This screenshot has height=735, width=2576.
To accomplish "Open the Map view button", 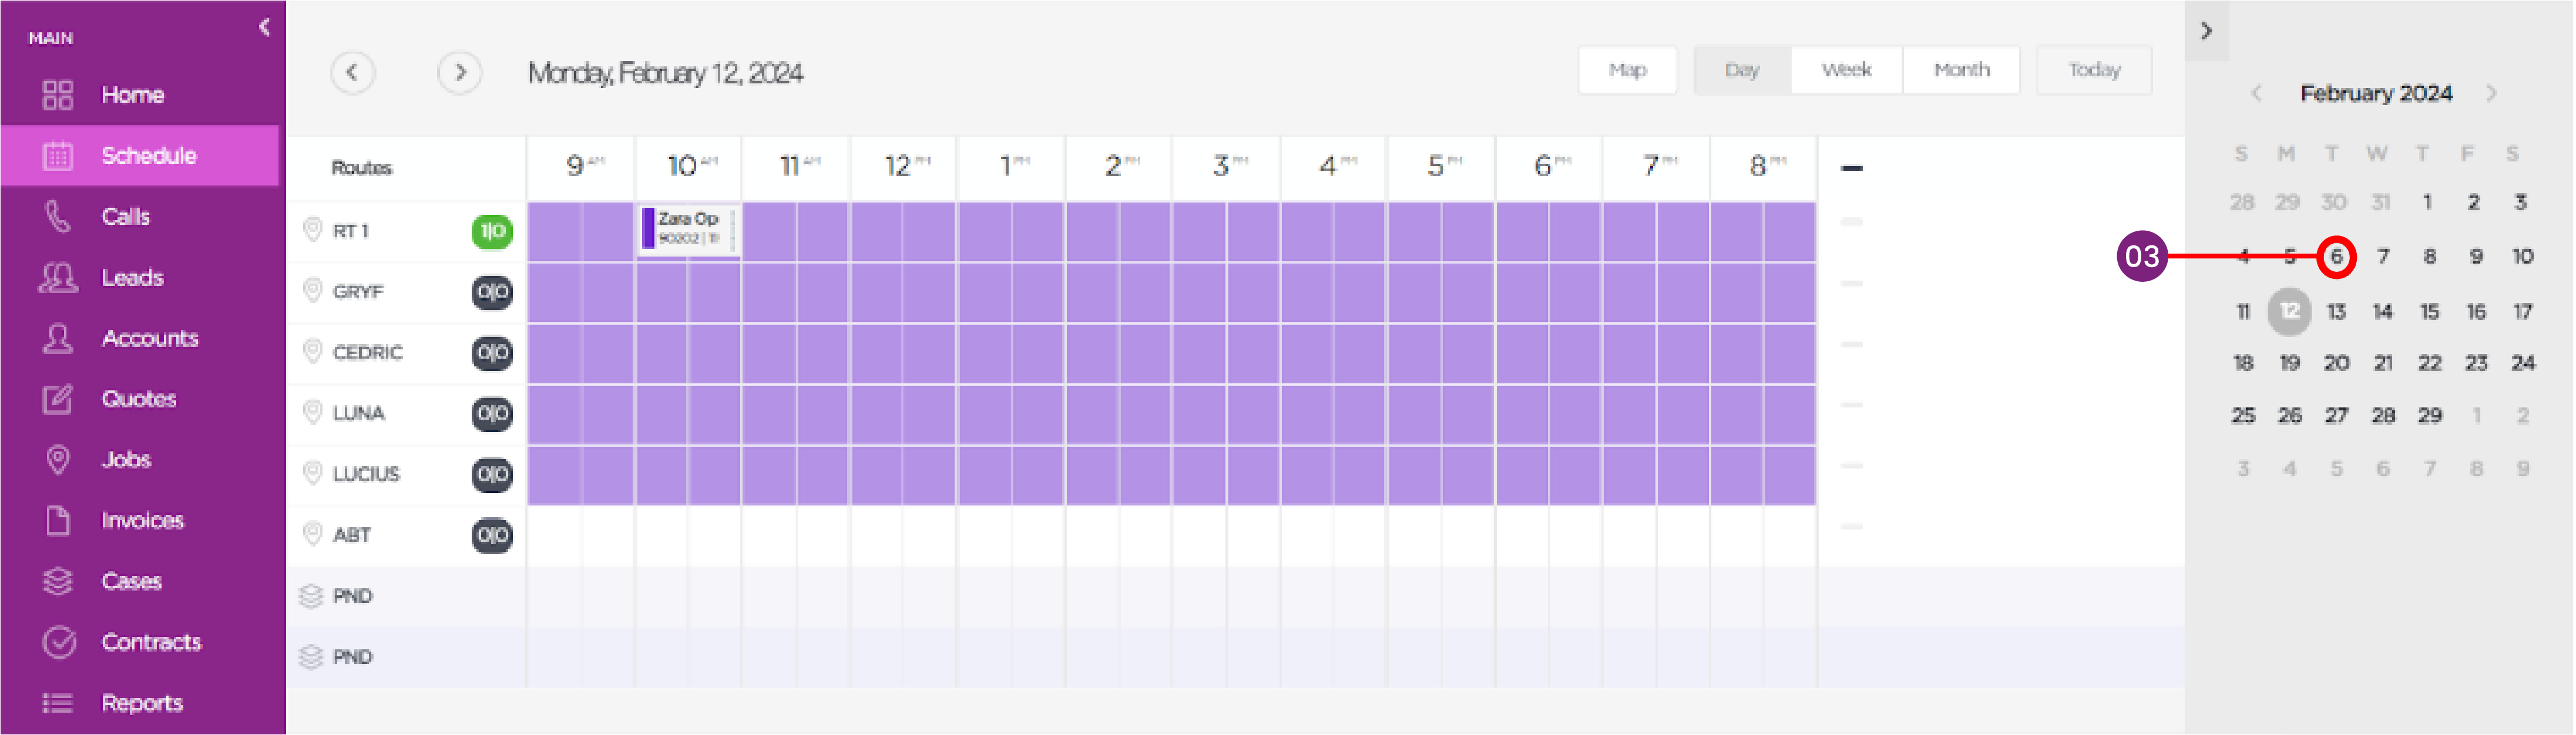I will (1627, 70).
